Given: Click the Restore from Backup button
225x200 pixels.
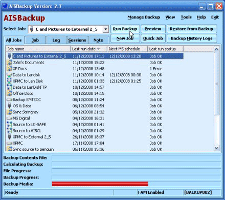Looking at the screenshot, I should tap(192, 29).
